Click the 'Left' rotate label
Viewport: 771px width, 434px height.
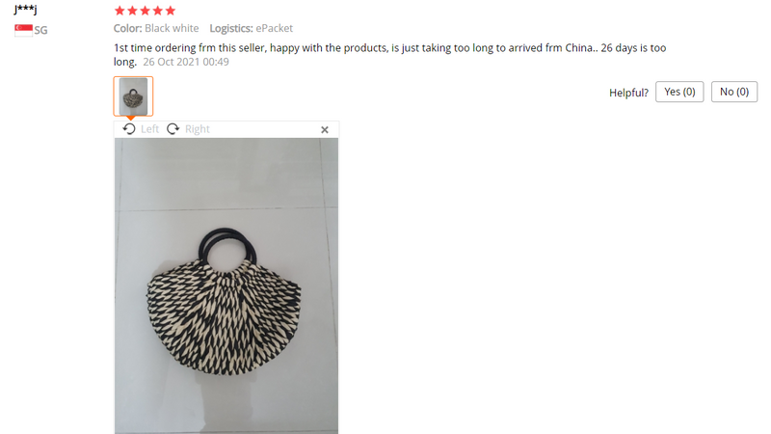149,129
